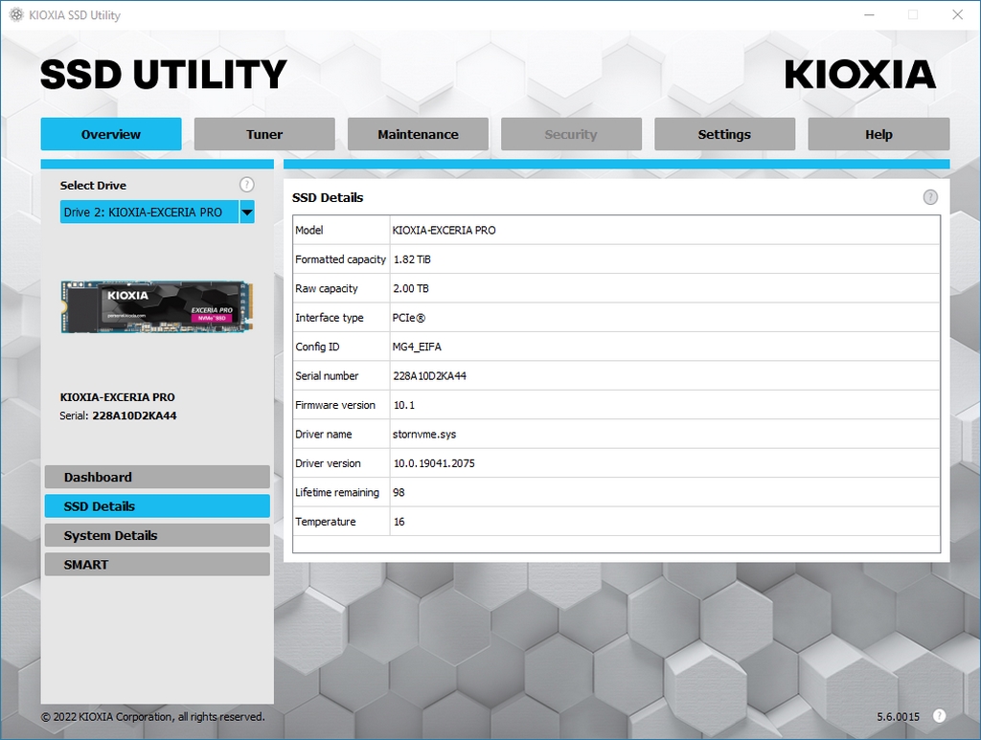This screenshot has width=981, height=740.
Task: Click the KIOXIA SSD Utility title bar icon
Action: (x=16, y=15)
